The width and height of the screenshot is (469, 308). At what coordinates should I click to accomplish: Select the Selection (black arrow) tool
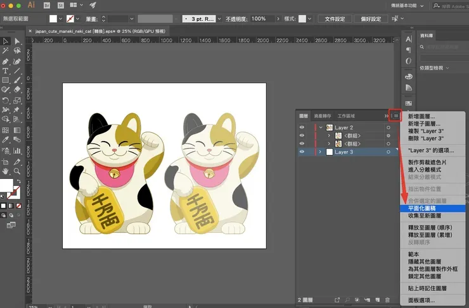tap(5, 41)
